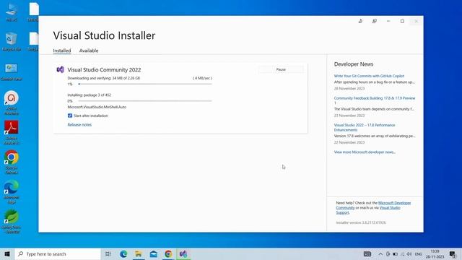Viewport: 462px width, 260px height.
Task: View more Microsoft developer news
Action: [x=365, y=152]
